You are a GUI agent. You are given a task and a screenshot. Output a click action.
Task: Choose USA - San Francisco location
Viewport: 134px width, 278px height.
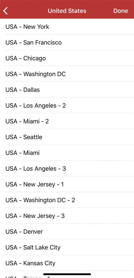[x=67, y=42]
